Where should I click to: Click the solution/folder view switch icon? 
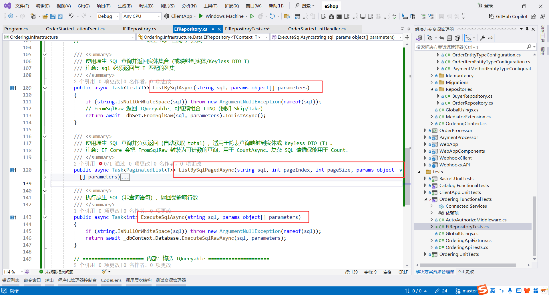pos(419,38)
